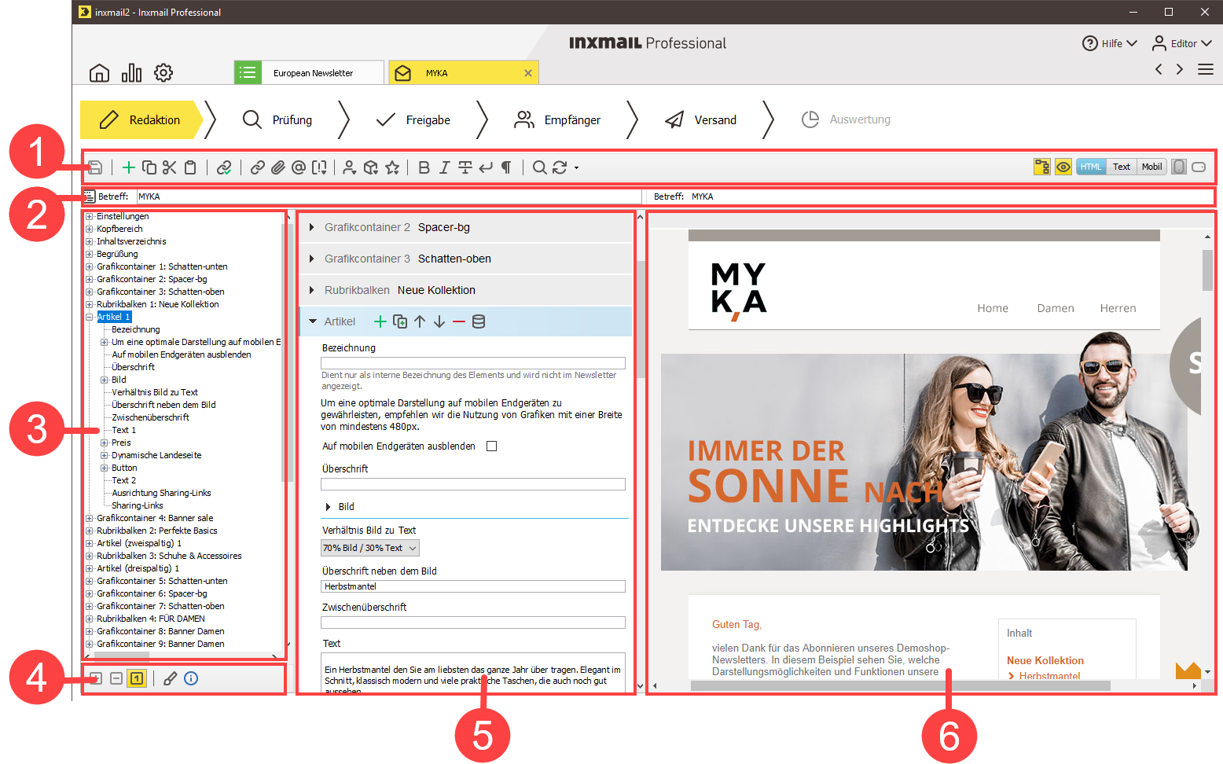The image size is (1223, 764).
Task: Toggle the yellow eye preview button
Action: (1063, 167)
